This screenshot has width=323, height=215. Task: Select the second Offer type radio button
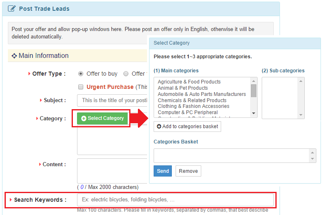[x=126, y=74]
